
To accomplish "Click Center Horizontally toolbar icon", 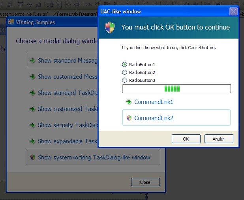I will (166, 4).
